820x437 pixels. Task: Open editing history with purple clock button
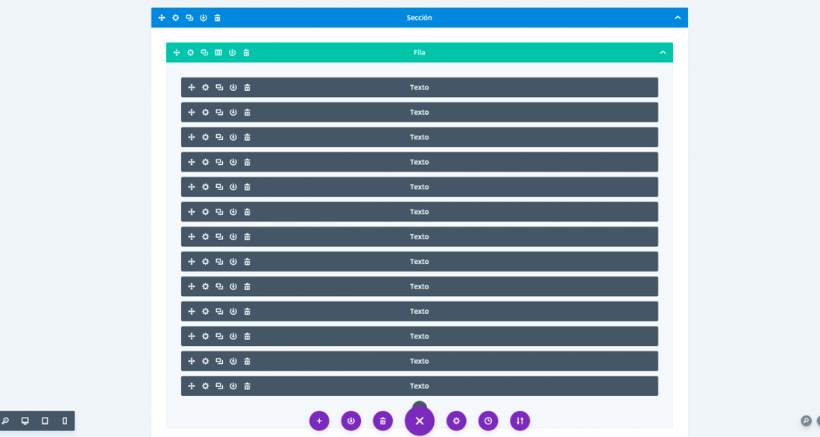pos(488,421)
